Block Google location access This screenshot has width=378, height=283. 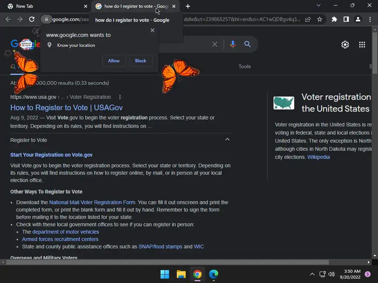141,61
